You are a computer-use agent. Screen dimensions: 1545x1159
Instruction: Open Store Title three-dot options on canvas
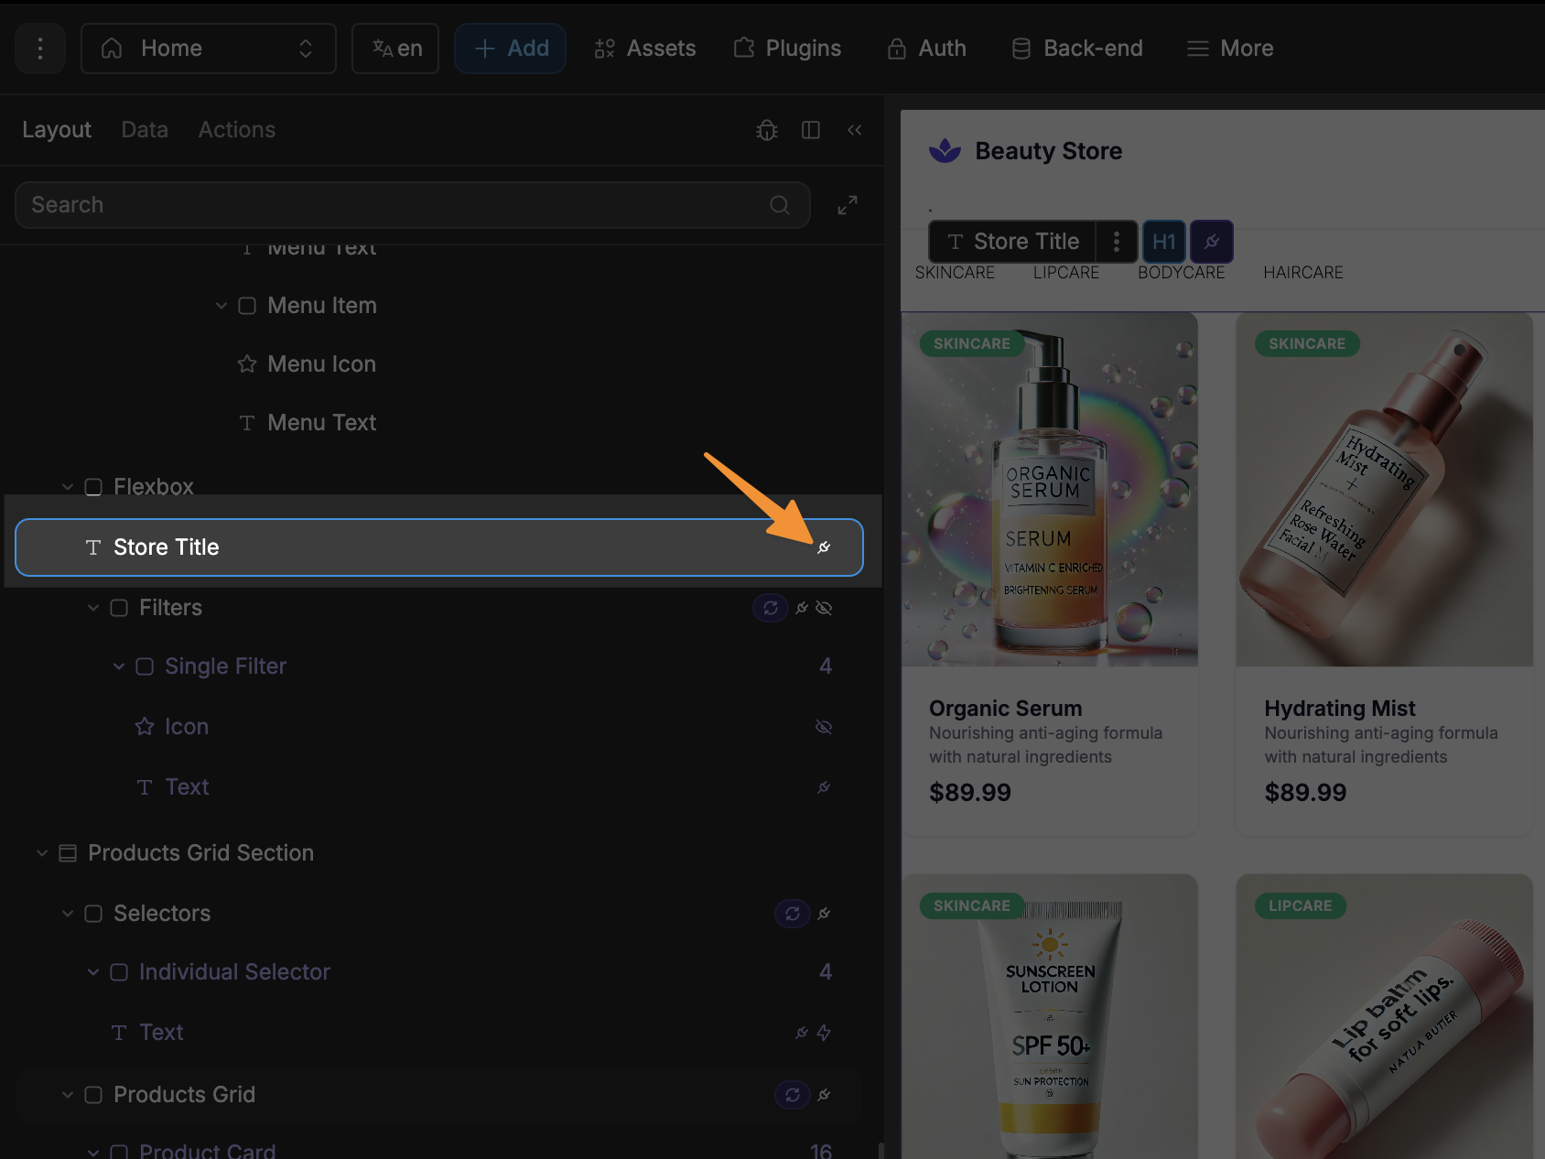(x=1117, y=242)
